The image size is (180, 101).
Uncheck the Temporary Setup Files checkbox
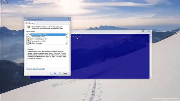pos(28,37)
